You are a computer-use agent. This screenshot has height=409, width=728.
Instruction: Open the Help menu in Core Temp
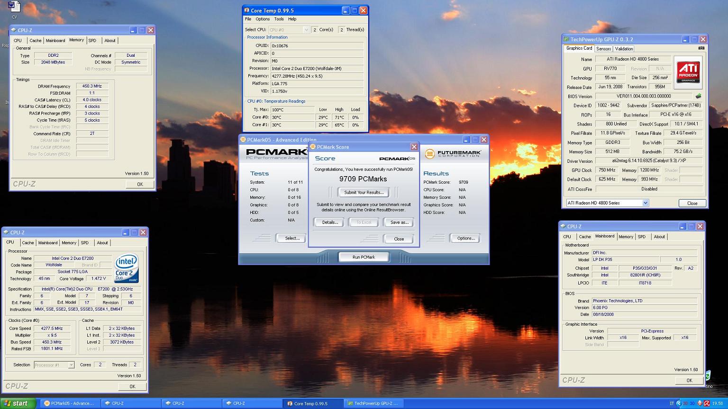pos(292,19)
